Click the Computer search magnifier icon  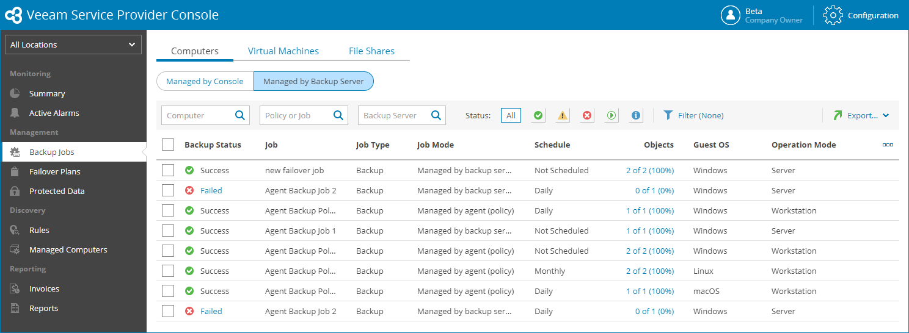click(240, 115)
